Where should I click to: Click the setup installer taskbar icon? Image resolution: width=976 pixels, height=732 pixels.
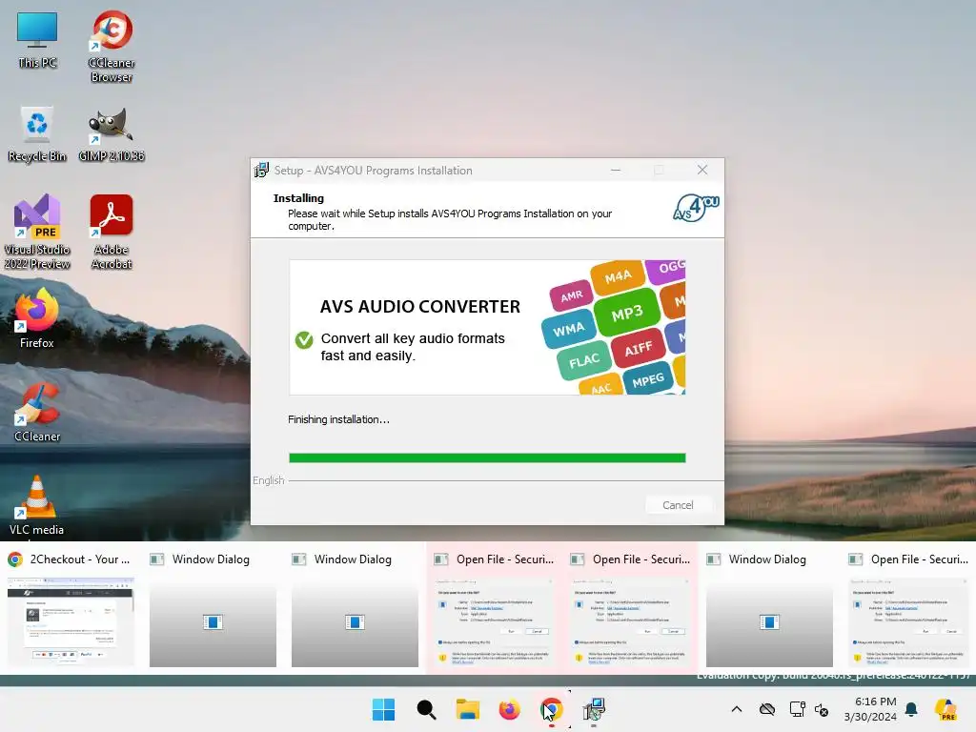(594, 709)
